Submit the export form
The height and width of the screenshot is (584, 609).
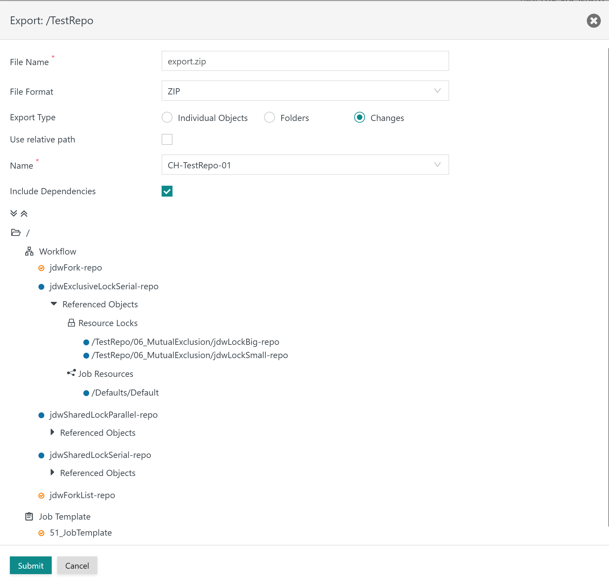(31, 566)
